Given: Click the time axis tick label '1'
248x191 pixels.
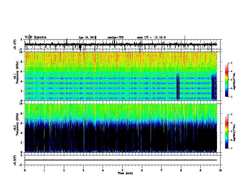Looking at the screenshot, I should pyautogui.click(x=44, y=170).
